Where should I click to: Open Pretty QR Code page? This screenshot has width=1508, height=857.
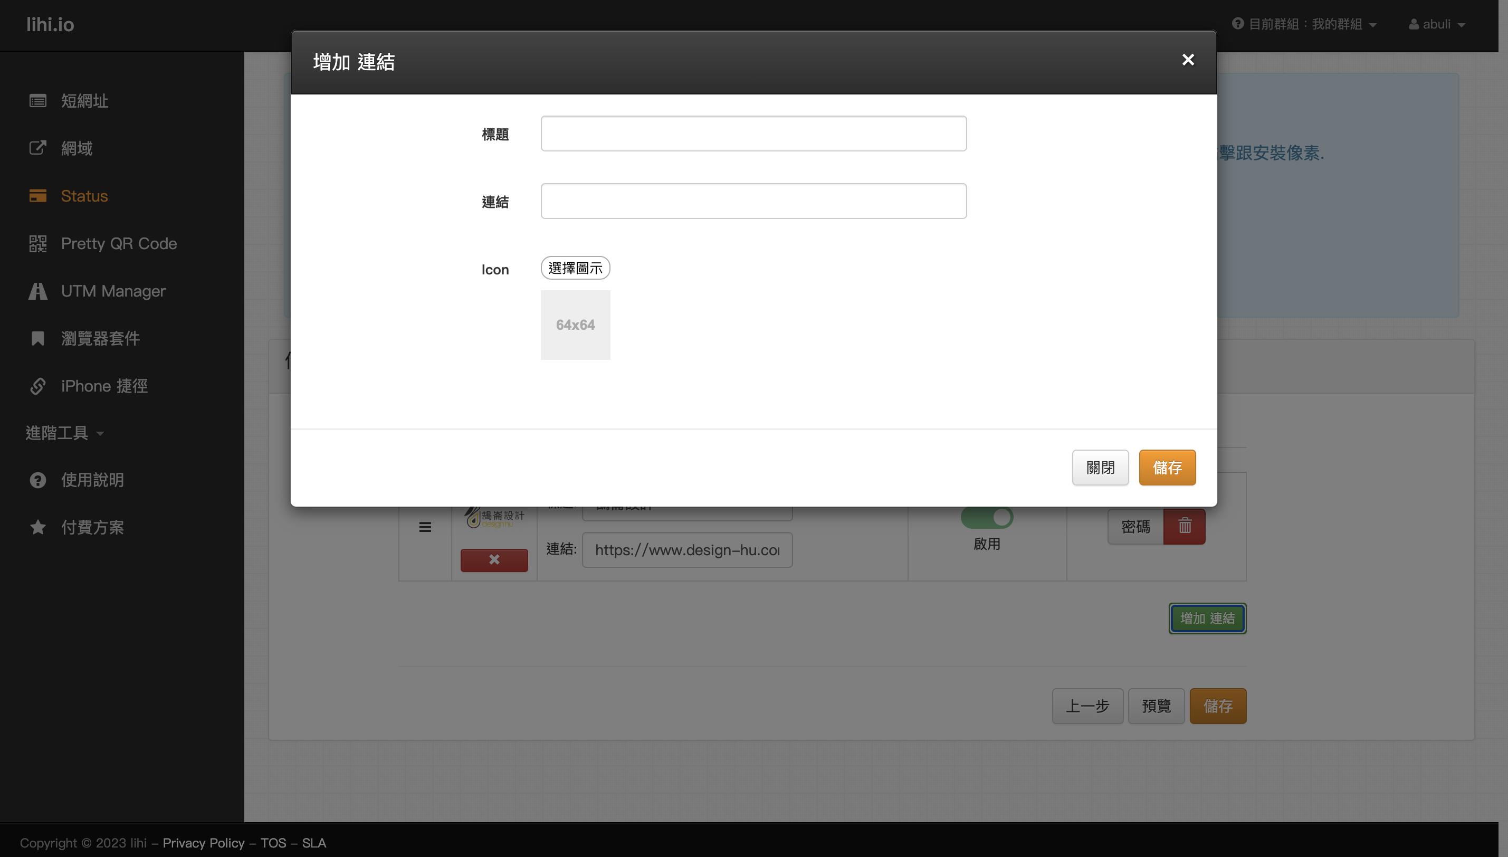(x=119, y=244)
